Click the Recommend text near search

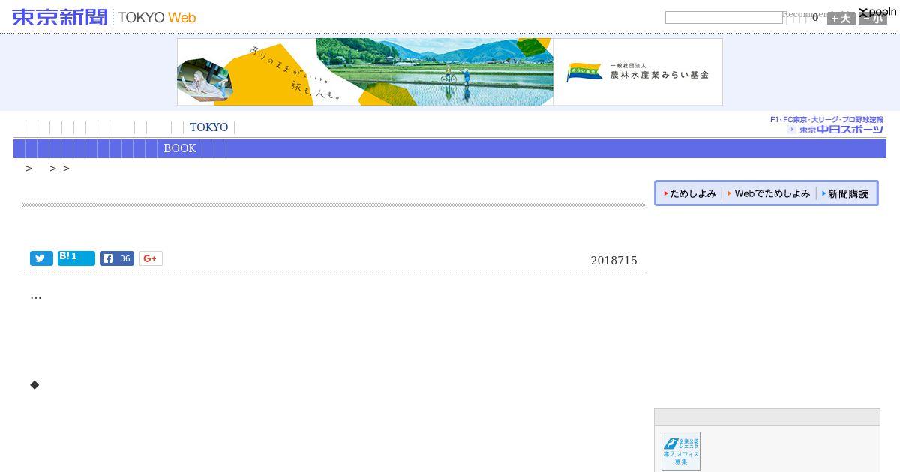tap(805, 14)
